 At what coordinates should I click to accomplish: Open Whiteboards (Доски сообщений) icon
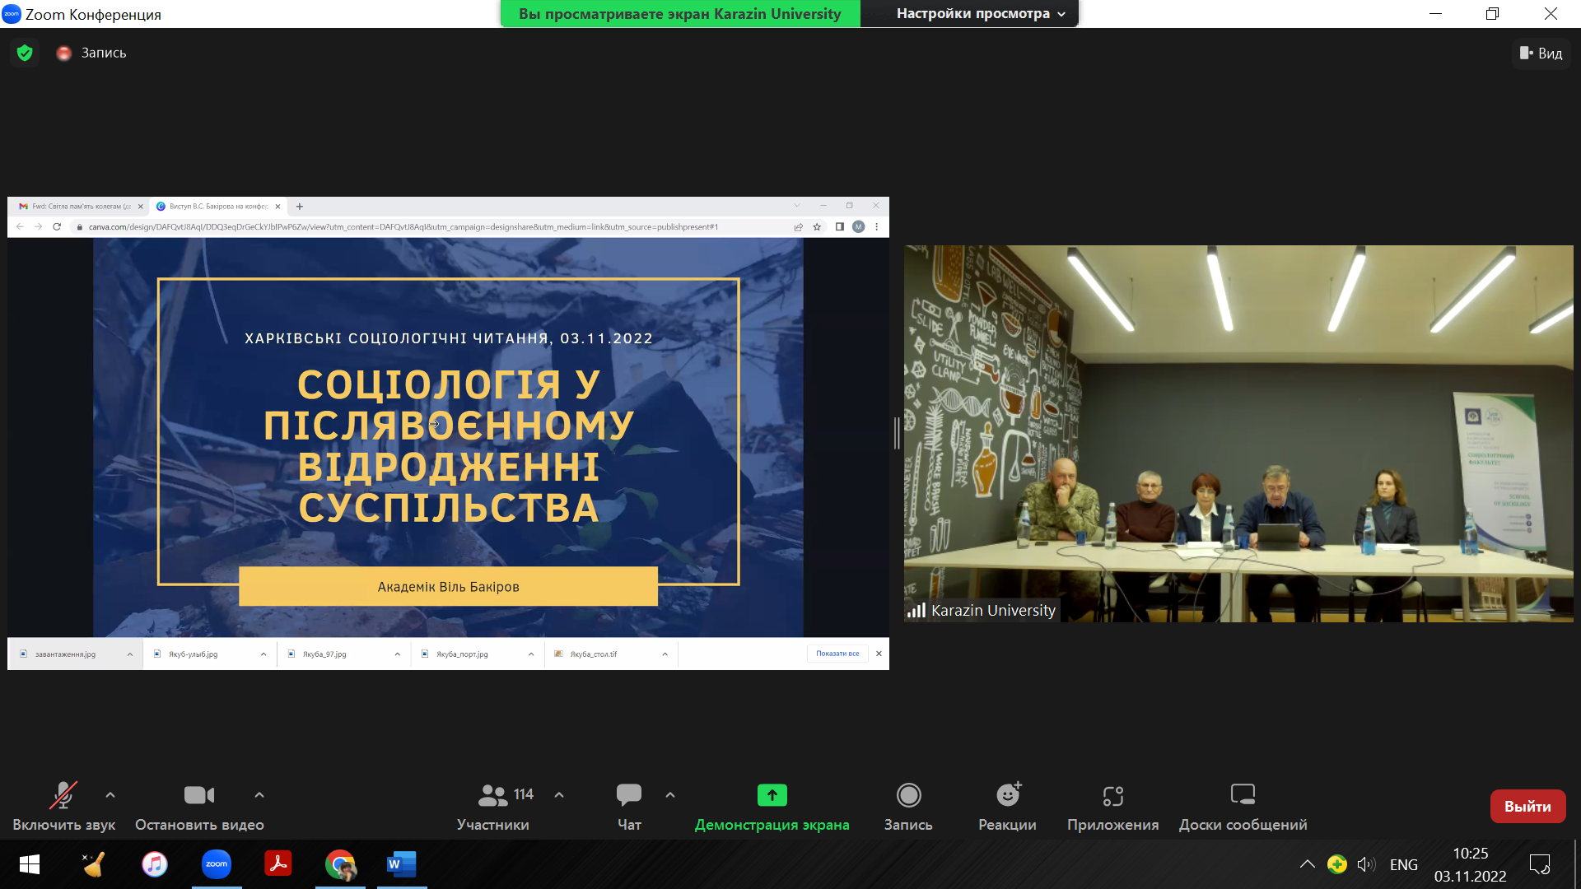1243,795
